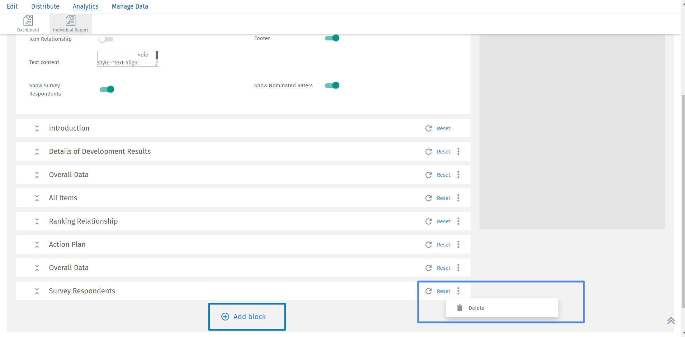The image size is (685, 337).
Task: Click the trash icon next to Delete
Action: pos(459,308)
